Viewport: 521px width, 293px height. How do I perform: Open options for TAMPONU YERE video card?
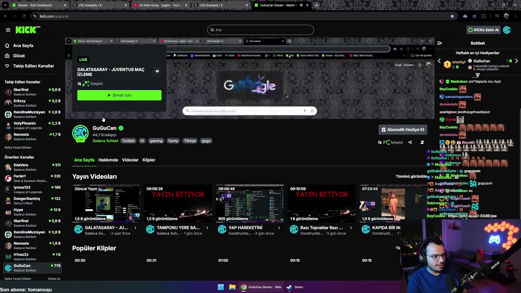[207, 228]
